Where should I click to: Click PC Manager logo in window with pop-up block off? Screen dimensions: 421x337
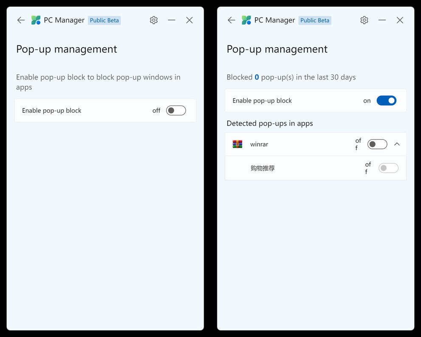click(36, 20)
